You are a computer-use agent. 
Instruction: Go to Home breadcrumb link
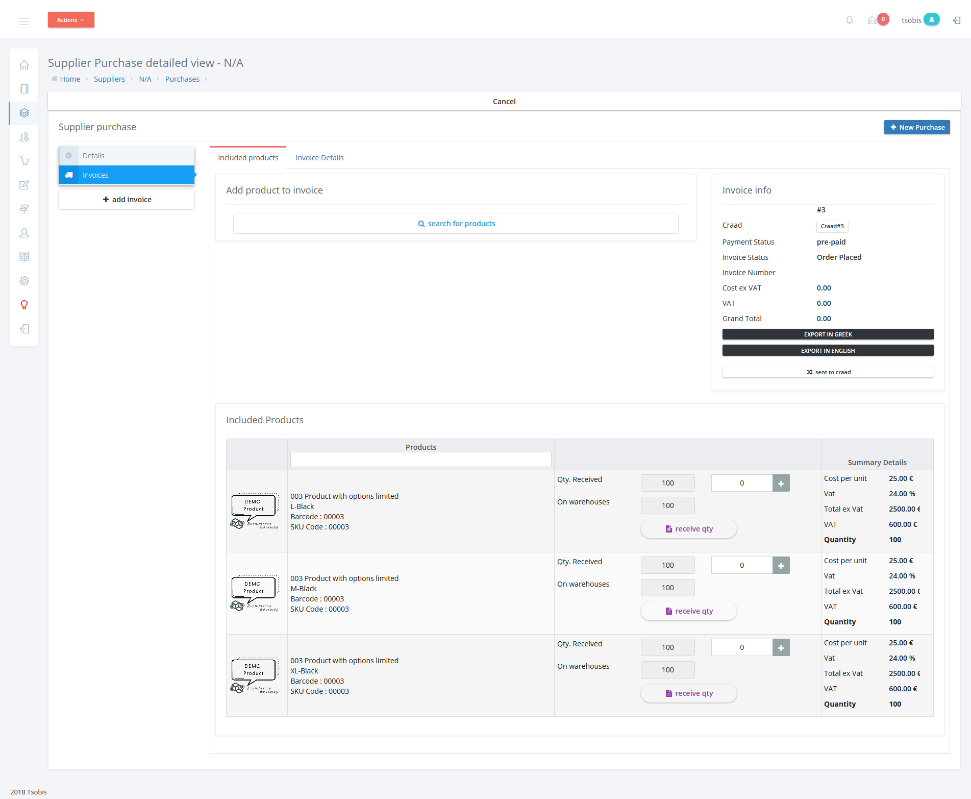[70, 79]
